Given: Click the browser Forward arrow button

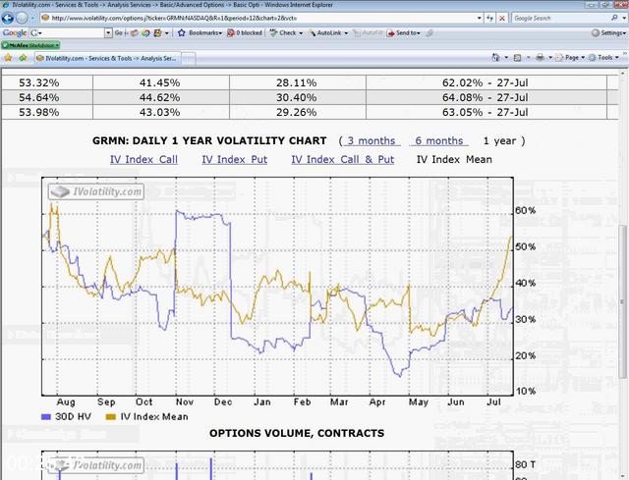Looking at the screenshot, I should click(22, 18).
